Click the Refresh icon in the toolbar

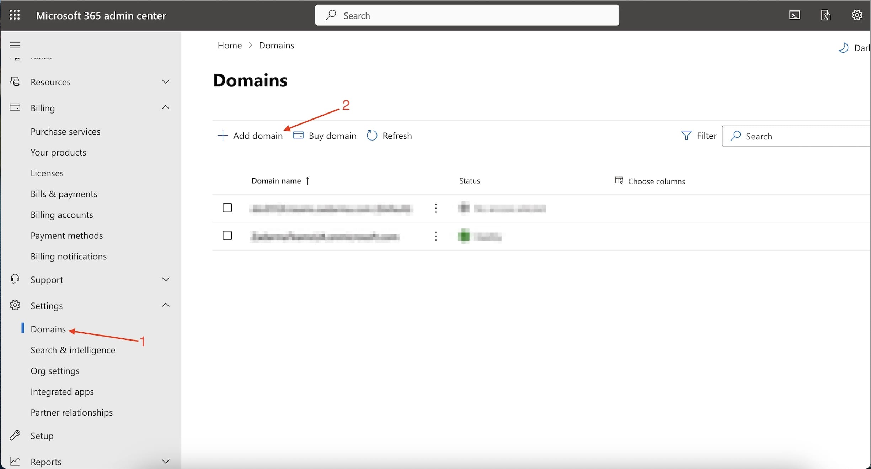372,136
